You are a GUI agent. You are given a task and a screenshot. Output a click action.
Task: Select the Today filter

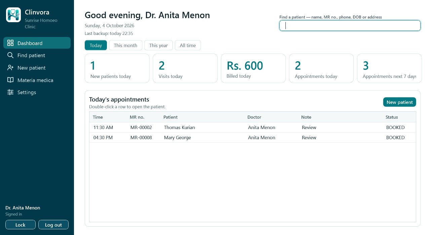pyautogui.click(x=96, y=45)
